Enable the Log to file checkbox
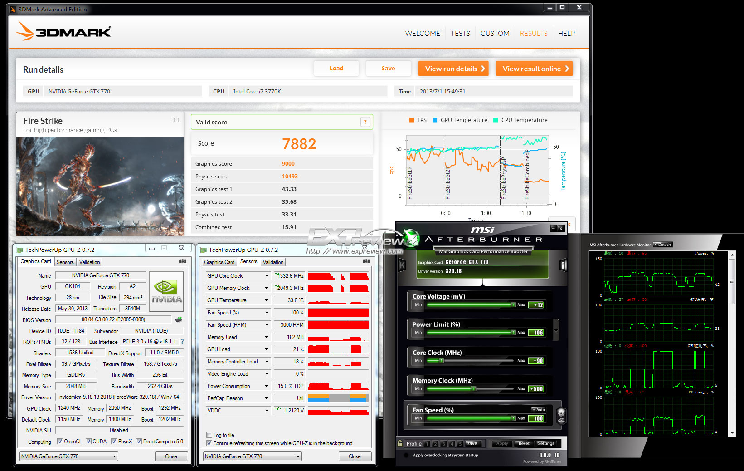 (x=209, y=435)
